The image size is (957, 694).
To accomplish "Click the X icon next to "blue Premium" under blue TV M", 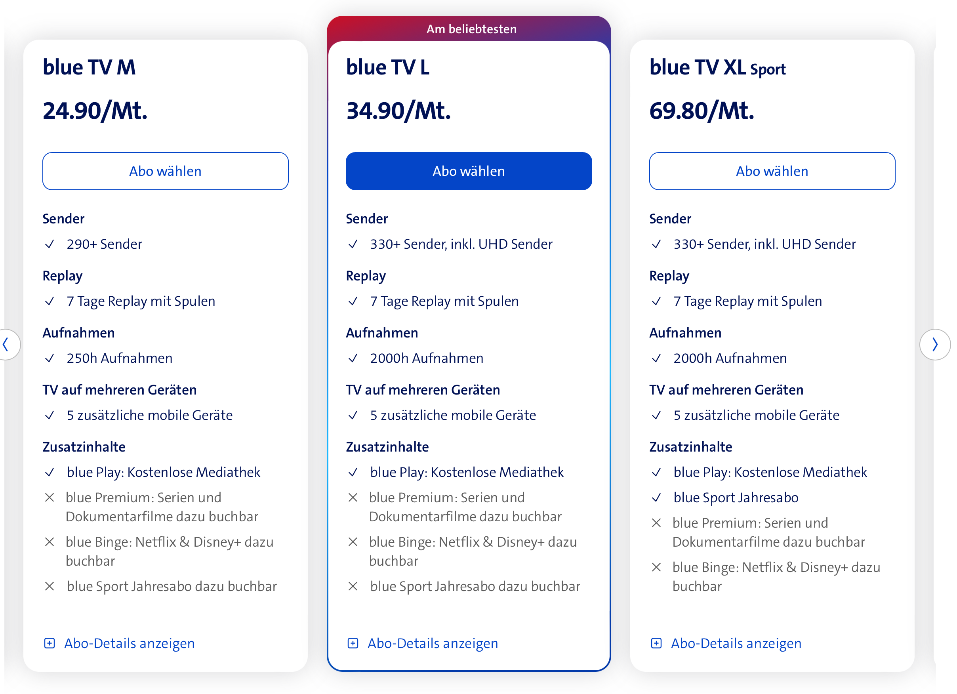I will coord(50,498).
